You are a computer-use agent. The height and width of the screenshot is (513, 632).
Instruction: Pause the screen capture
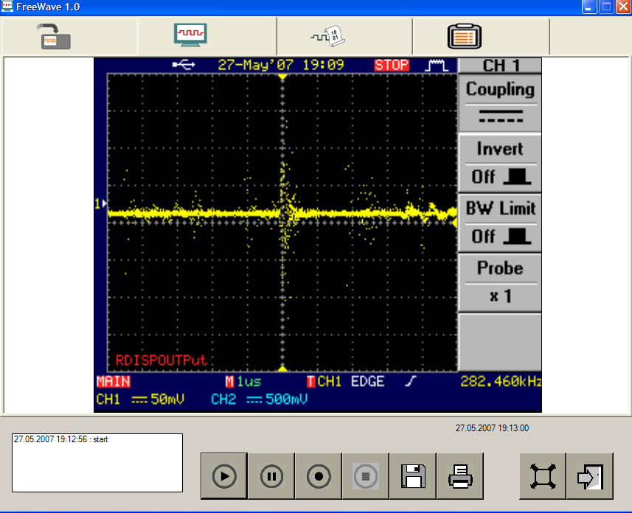[271, 476]
